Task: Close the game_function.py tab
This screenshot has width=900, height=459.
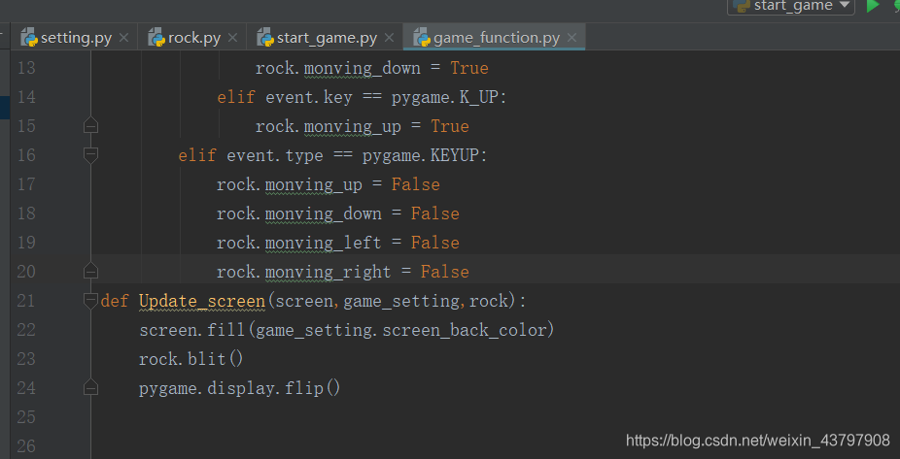Action: (x=571, y=38)
